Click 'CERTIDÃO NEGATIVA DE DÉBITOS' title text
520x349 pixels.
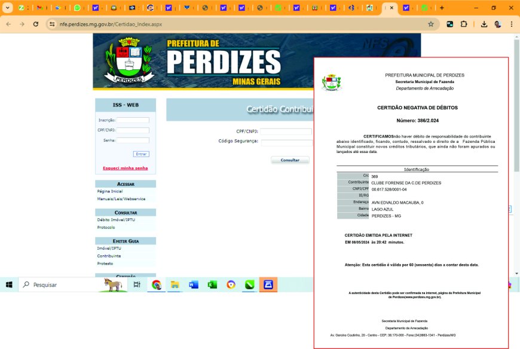pos(417,108)
